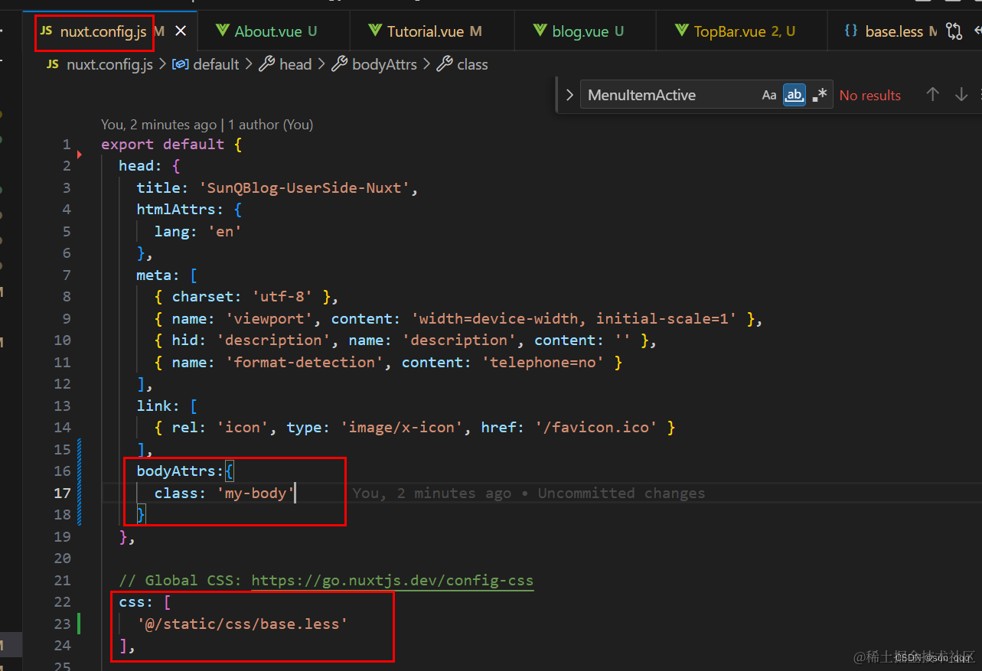This screenshot has height=671, width=982.
Task: Click nuxt.config.js in the breadcrumb
Action: coord(110,64)
